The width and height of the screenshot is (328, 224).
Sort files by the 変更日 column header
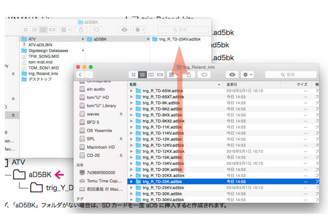(232, 85)
